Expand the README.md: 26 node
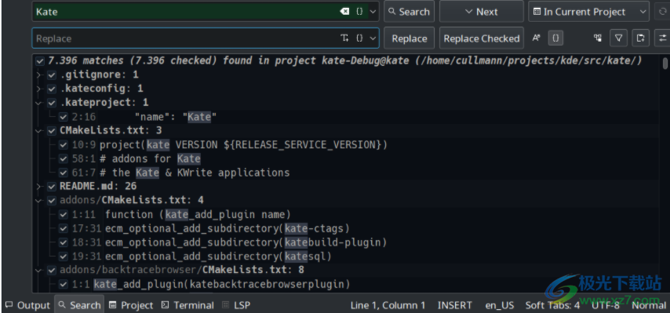This screenshot has width=670, height=313. (39, 186)
